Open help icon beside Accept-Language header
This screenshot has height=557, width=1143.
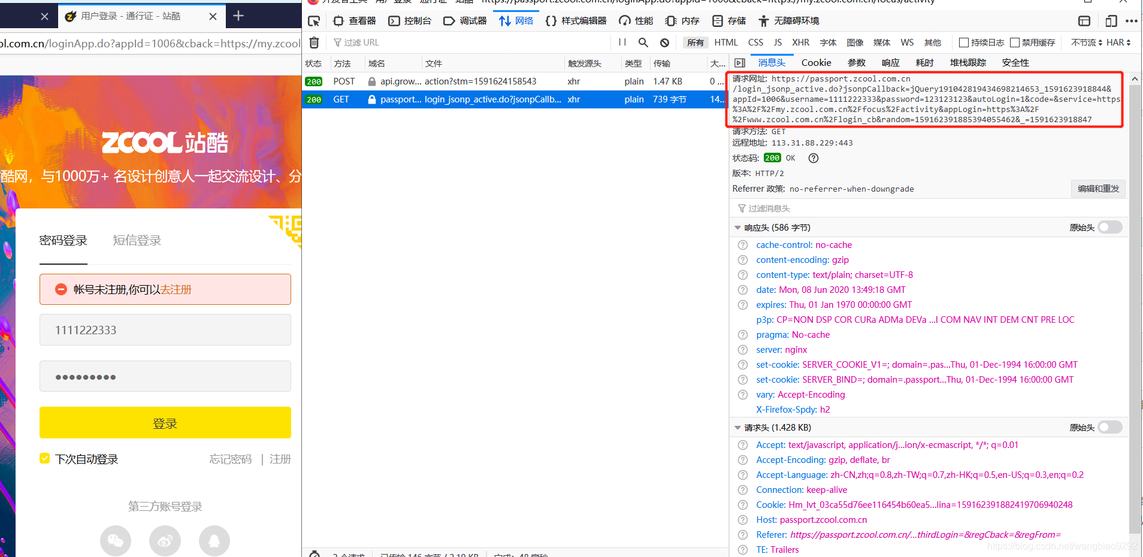coord(743,475)
